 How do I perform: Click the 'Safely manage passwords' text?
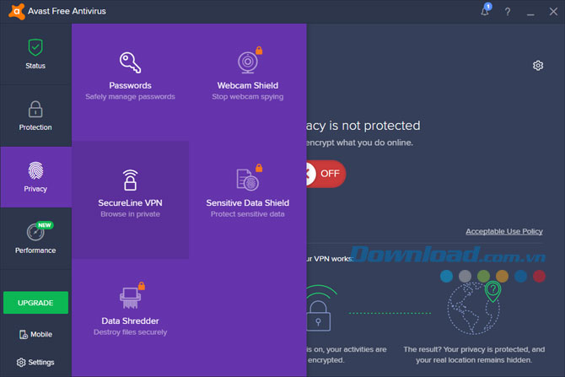pos(130,97)
